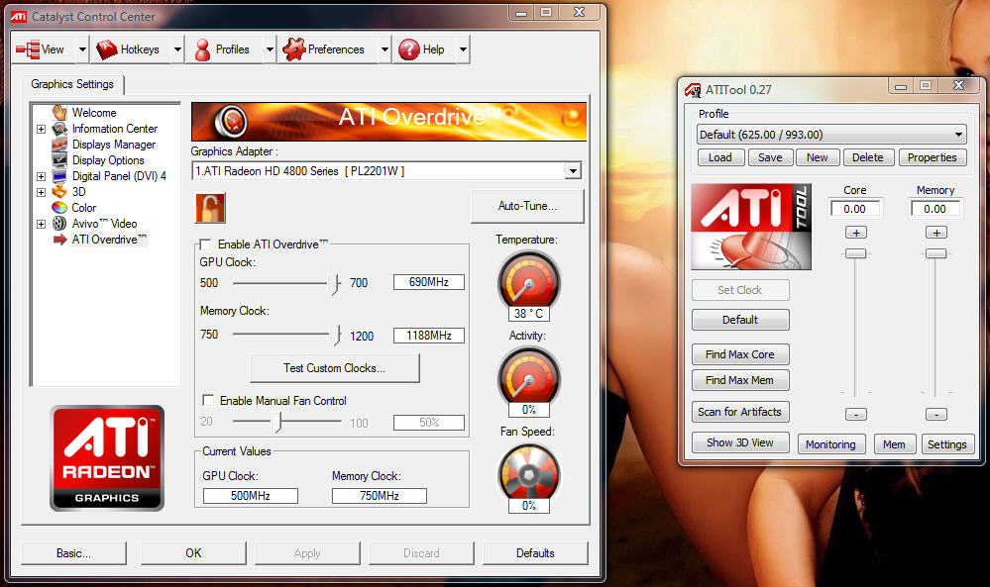Open the View dropdown arrow
990x587 pixels.
[x=82, y=49]
